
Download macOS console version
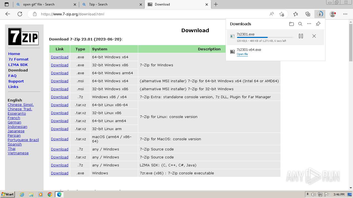60,139
